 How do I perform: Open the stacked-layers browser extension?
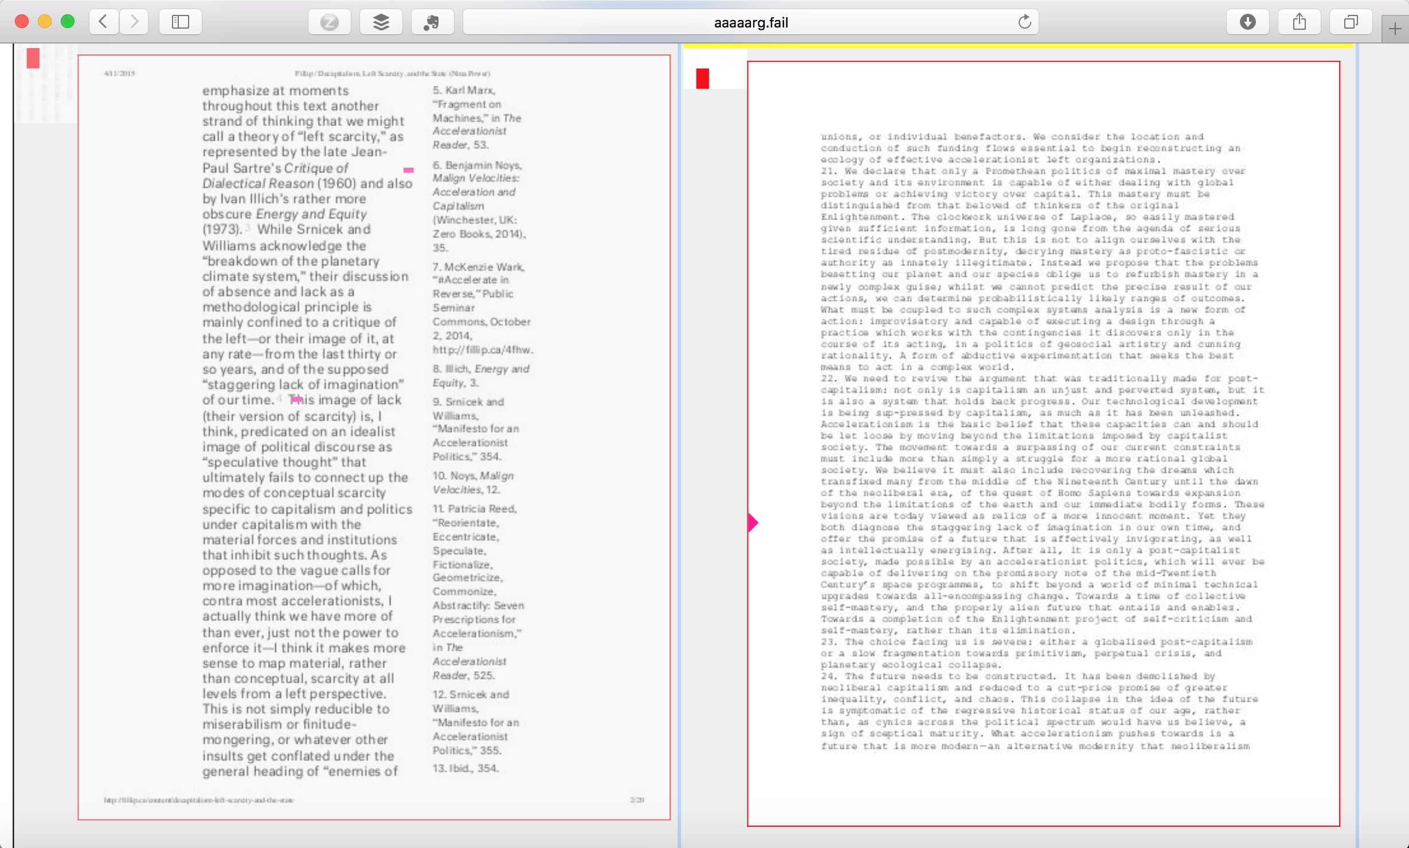[x=381, y=22]
